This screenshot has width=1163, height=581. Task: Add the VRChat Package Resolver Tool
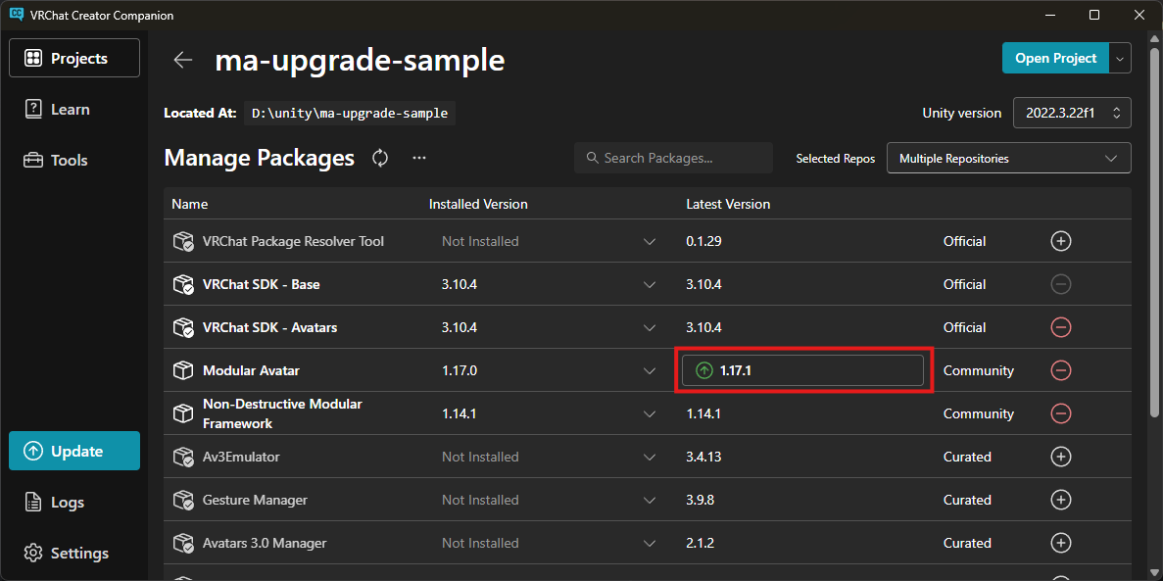click(1061, 241)
